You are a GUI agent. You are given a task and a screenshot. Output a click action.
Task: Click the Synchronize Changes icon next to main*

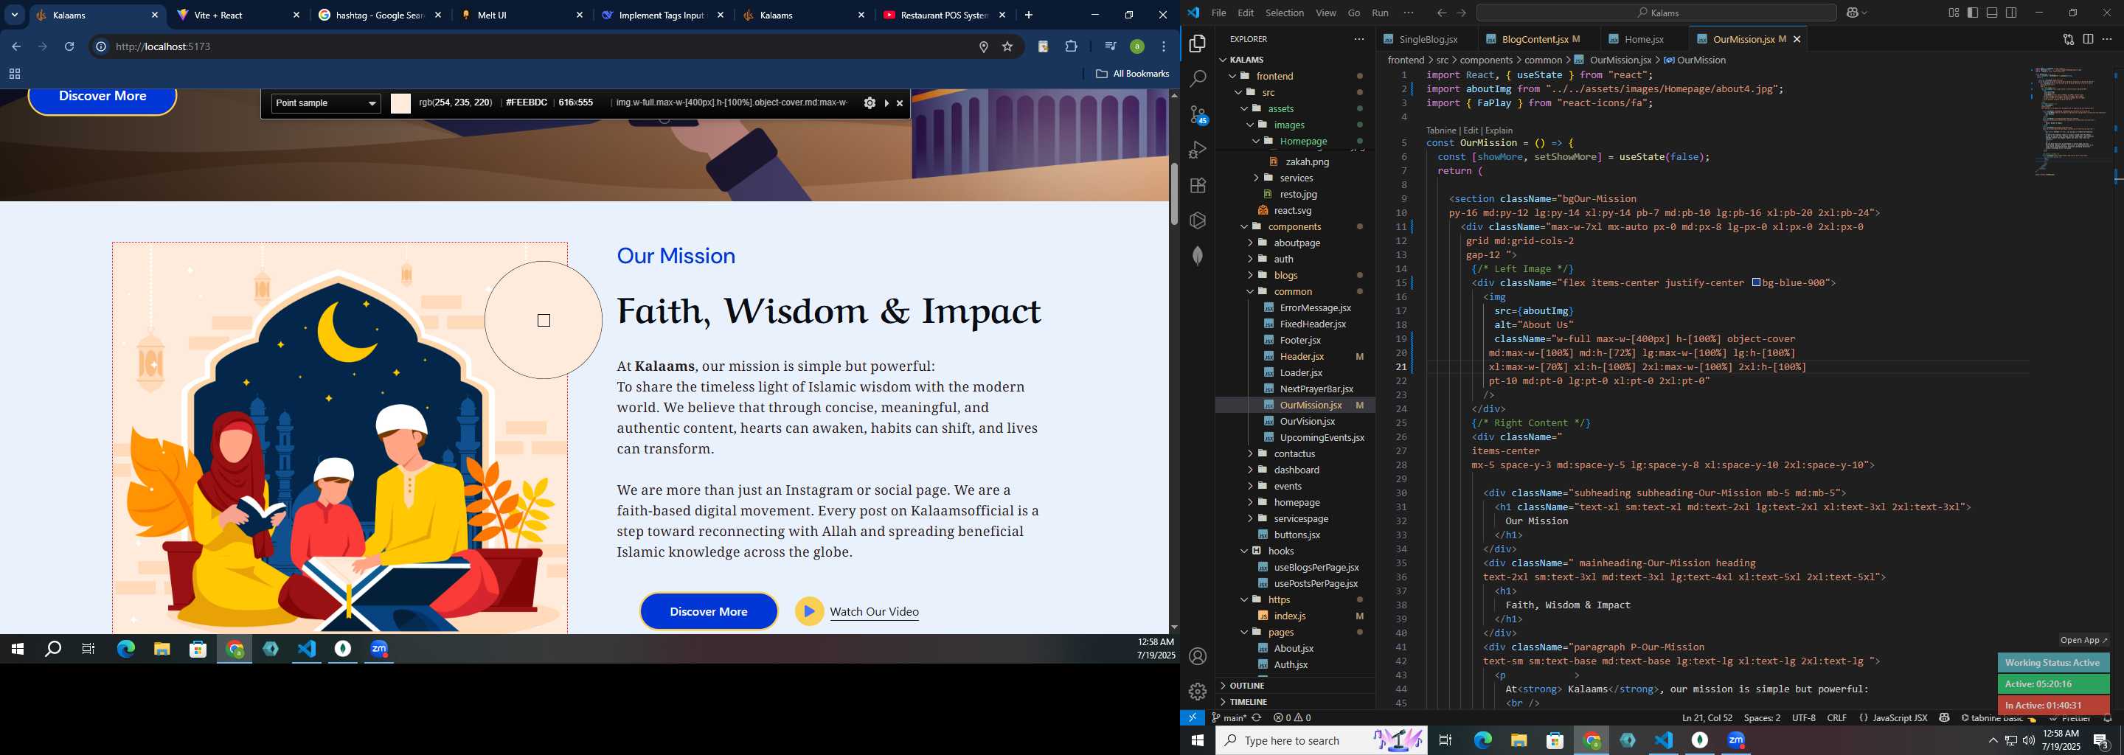coord(1257,718)
